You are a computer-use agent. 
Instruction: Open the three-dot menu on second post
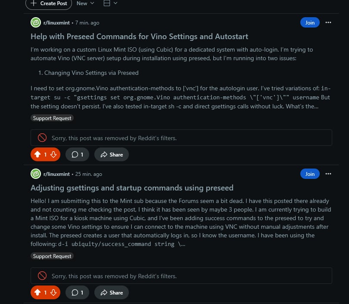pyautogui.click(x=328, y=174)
